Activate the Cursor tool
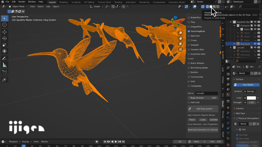This screenshot has height=147, width=262. (5, 25)
